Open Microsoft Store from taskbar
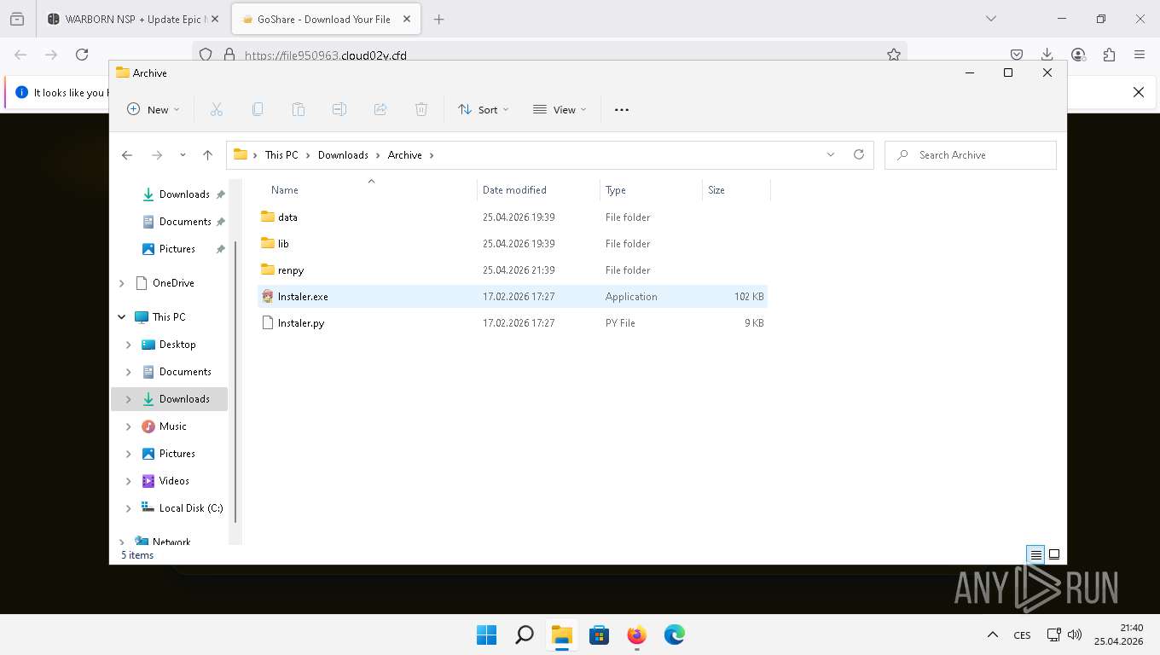 pos(599,635)
